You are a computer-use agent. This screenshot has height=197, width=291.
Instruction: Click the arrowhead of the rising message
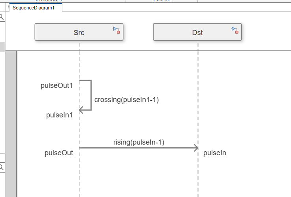(196, 148)
